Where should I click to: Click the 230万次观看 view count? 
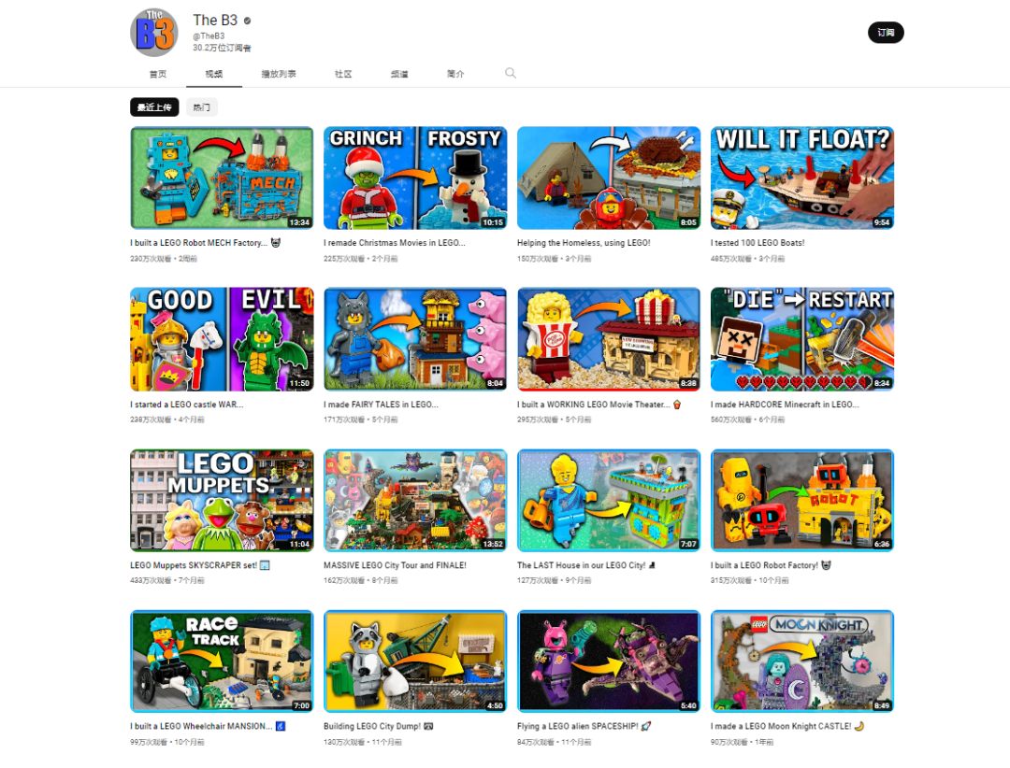(x=151, y=259)
